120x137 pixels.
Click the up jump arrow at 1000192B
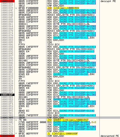point(16,134)
